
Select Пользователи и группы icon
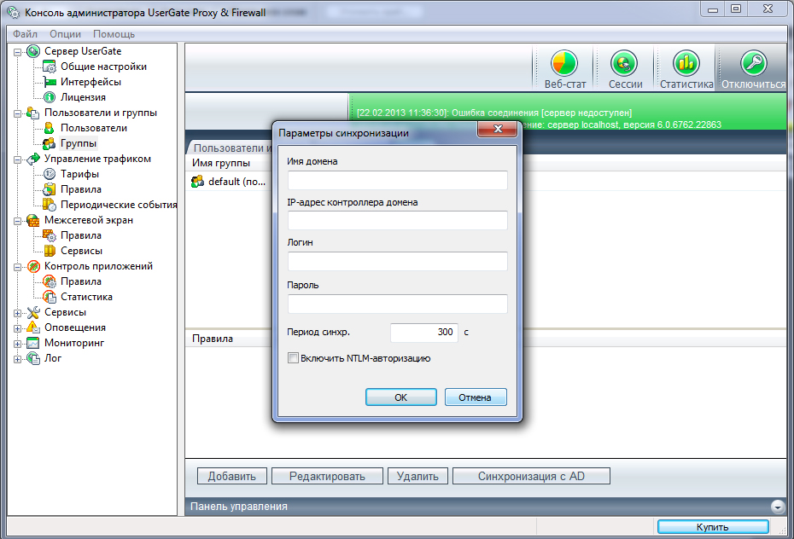33,113
